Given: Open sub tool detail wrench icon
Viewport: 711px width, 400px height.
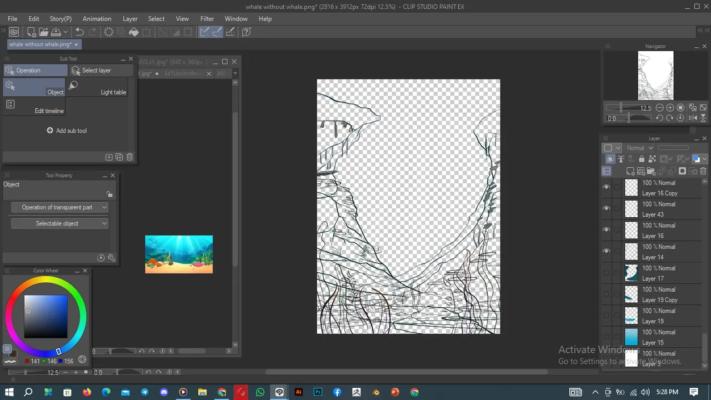Looking at the screenshot, I should pyautogui.click(x=111, y=258).
